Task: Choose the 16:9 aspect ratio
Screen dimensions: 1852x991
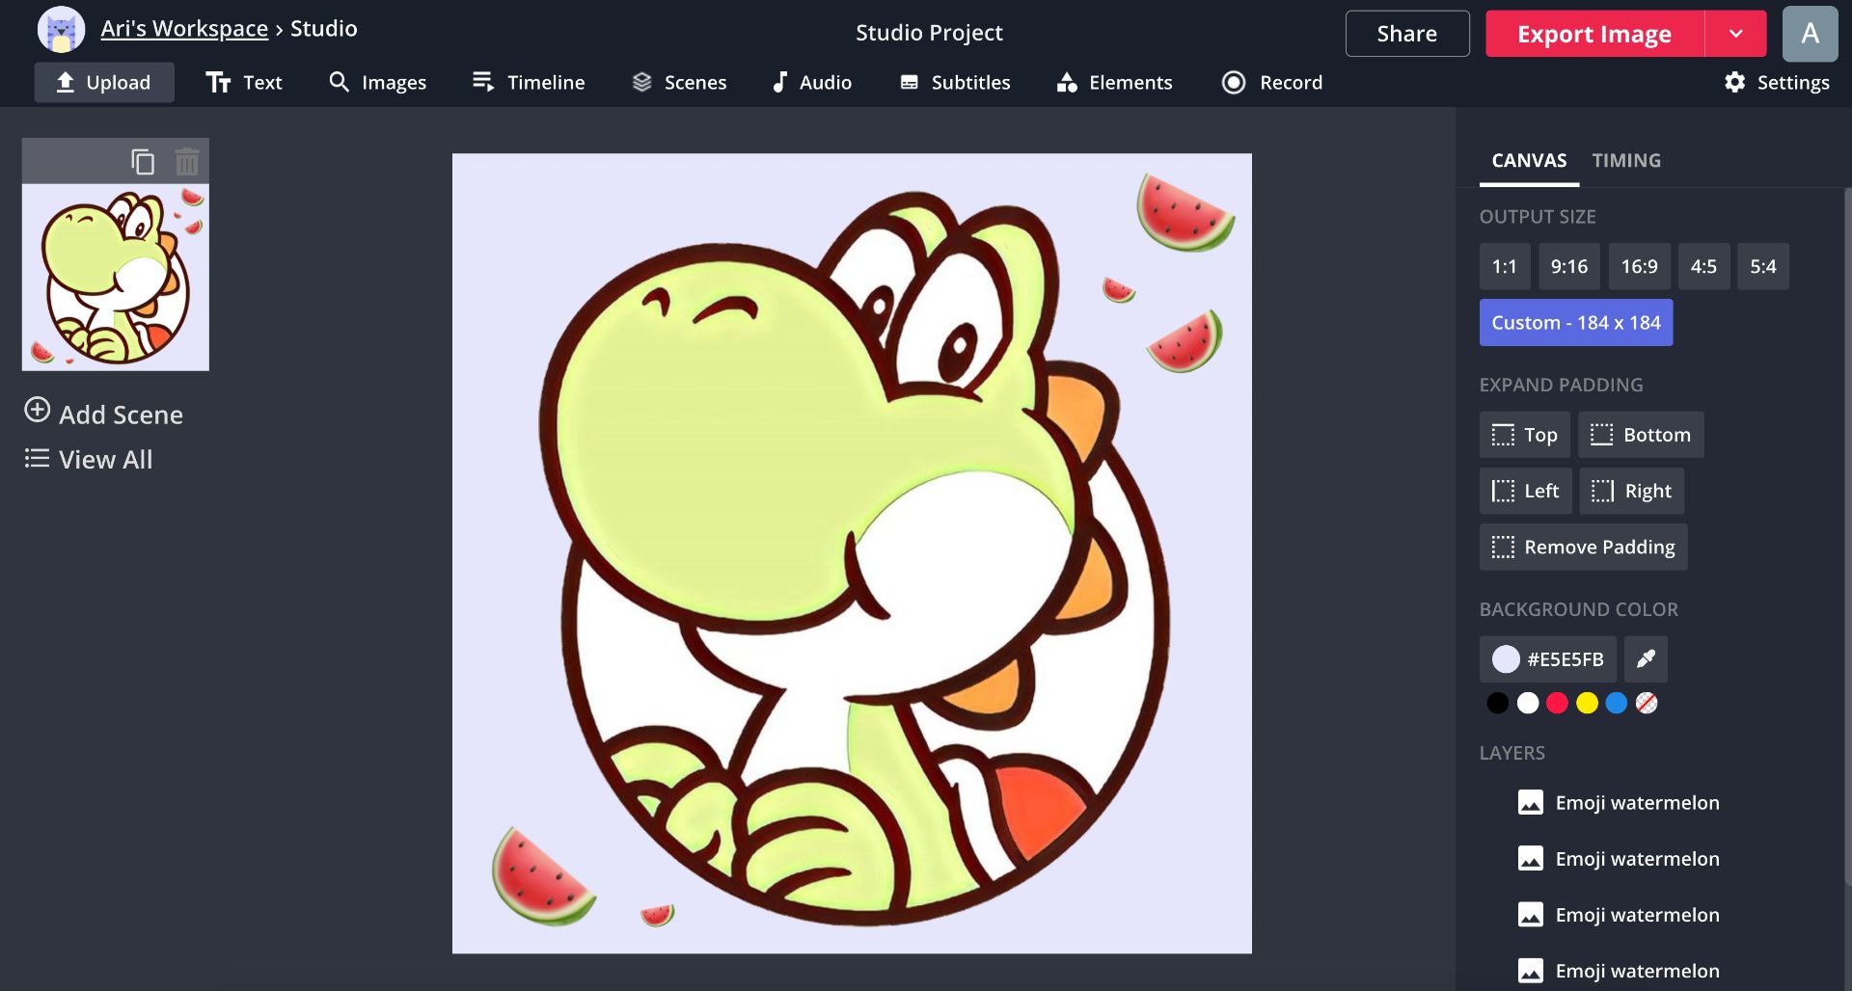Action: coord(1638,267)
